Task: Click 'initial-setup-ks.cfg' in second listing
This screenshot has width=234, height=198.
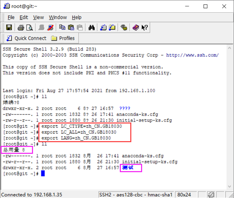Action: (x=150, y=162)
